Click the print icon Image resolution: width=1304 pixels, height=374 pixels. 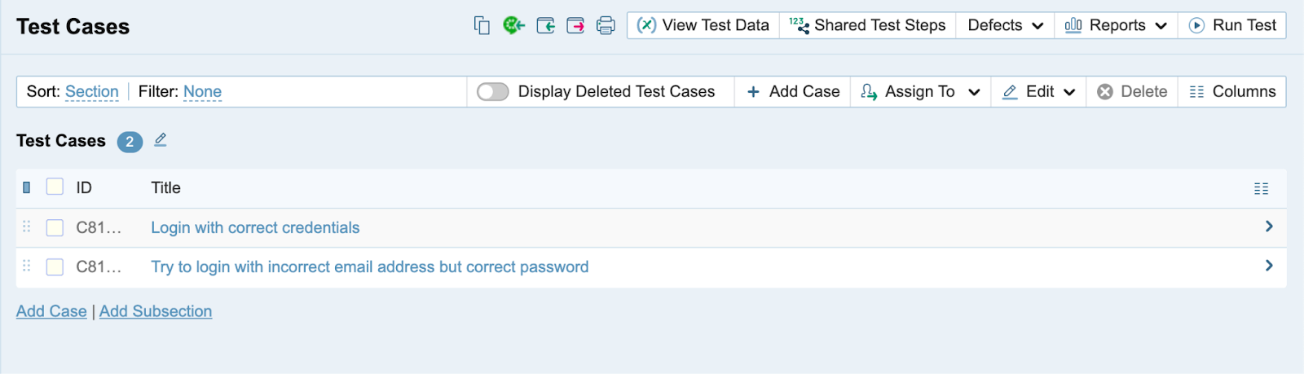(606, 26)
